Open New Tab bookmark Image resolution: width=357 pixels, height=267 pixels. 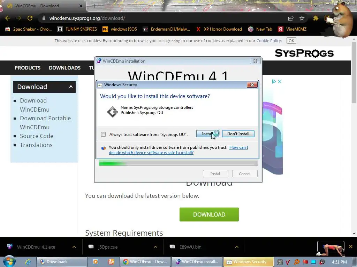coord(260,29)
